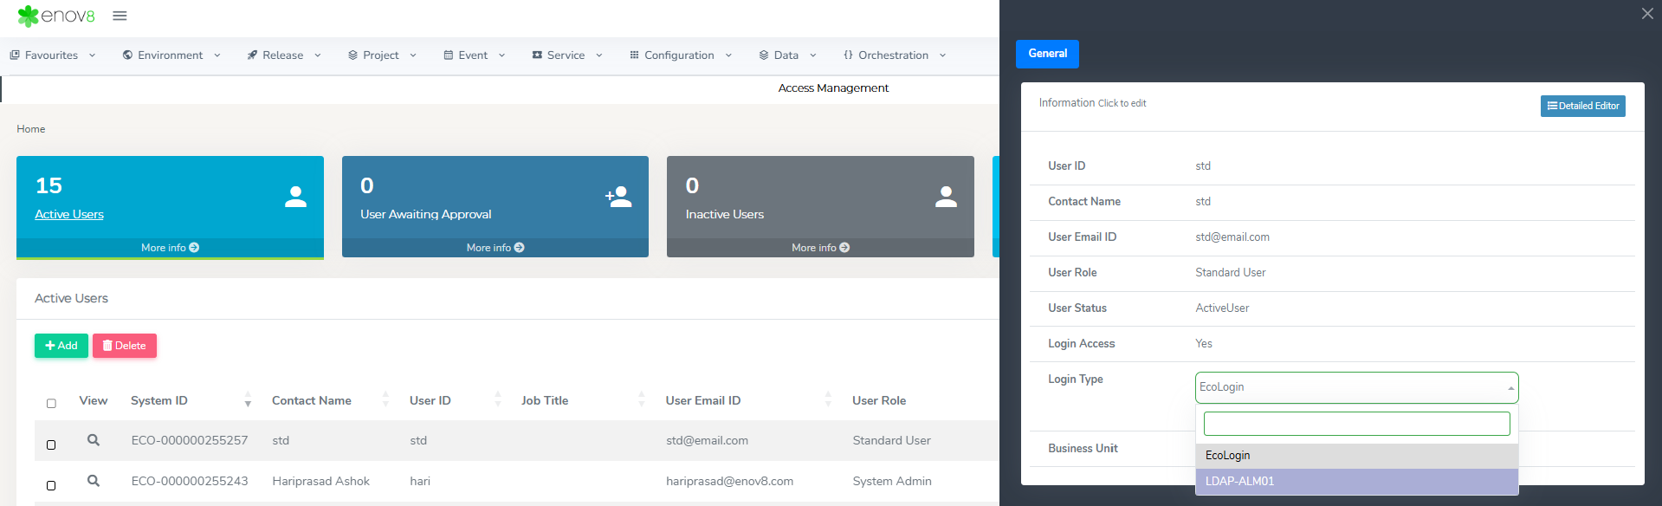Screen dimensions: 1662x506
Task: Focus the Login Type search field
Action: click(x=1356, y=424)
